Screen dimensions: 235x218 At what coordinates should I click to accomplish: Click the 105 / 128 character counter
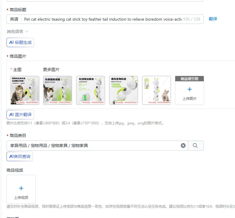[x=192, y=19]
